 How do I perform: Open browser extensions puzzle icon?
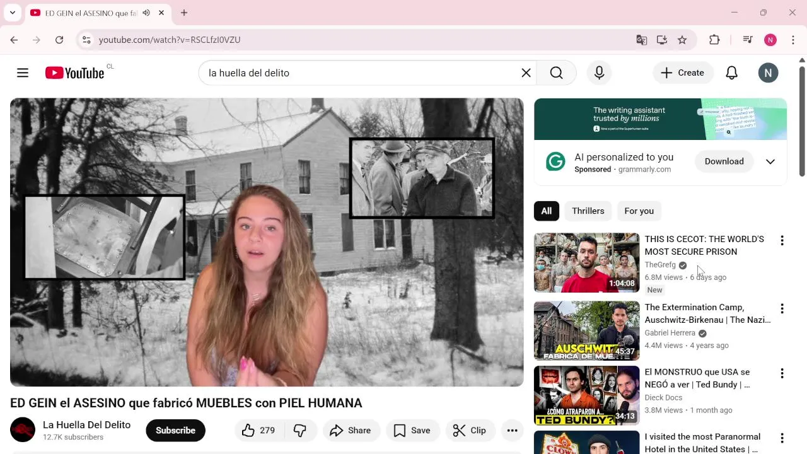(714, 40)
